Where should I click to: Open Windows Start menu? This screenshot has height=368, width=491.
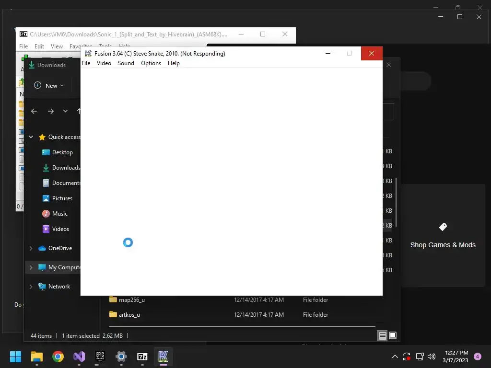tap(15, 356)
